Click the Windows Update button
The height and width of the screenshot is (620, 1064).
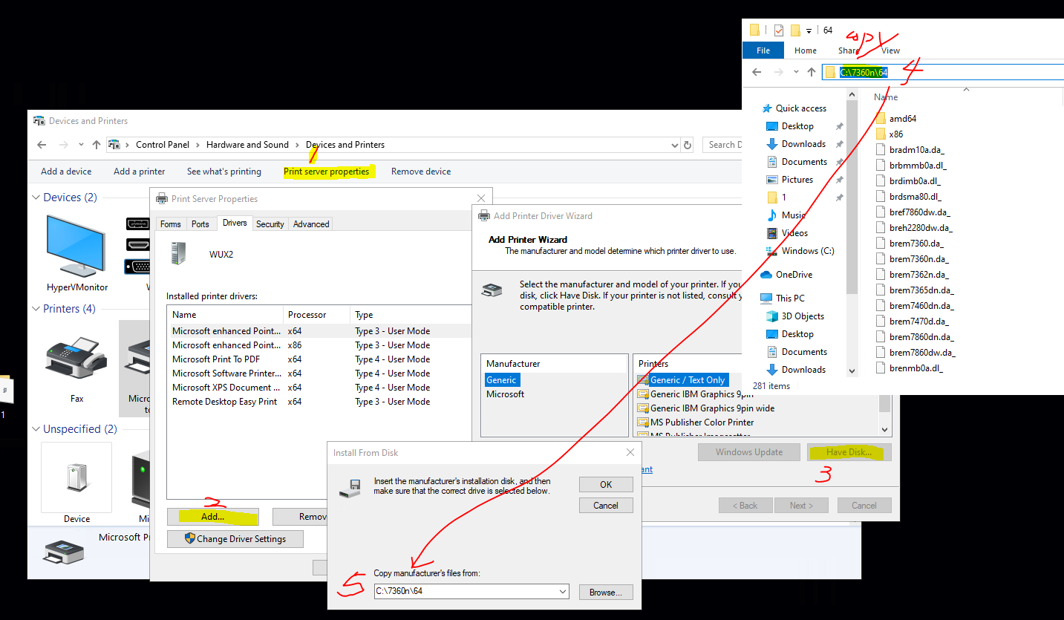coord(749,452)
